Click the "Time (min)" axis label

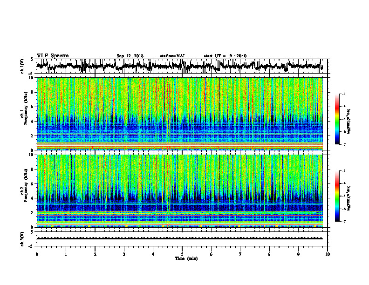tap(186, 258)
